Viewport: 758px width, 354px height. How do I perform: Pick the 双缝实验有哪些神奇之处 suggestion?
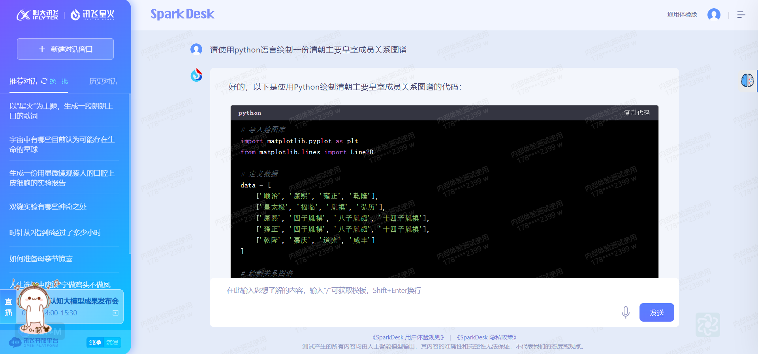pos(48,207)
